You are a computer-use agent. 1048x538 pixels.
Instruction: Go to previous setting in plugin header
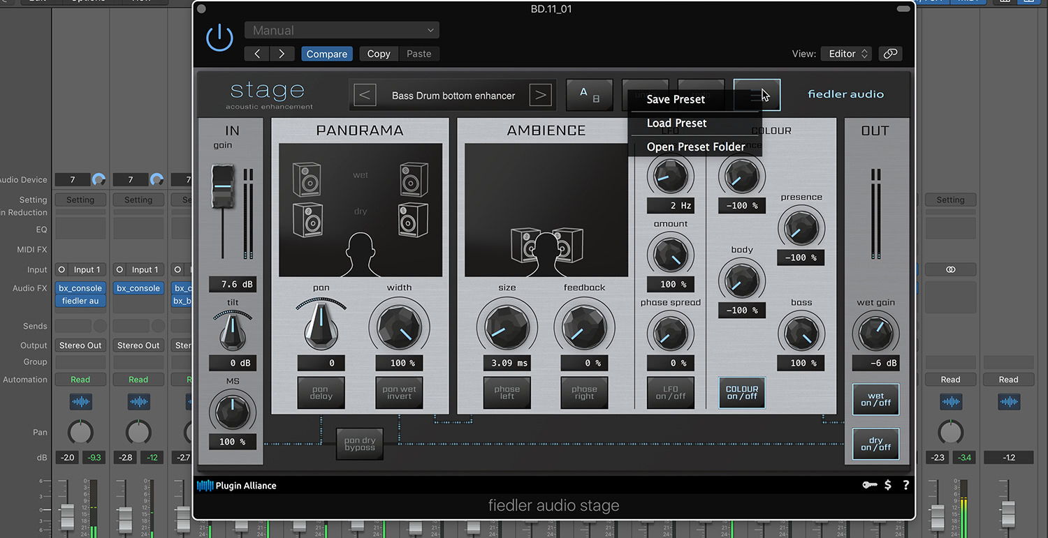(x=257, y=54)
